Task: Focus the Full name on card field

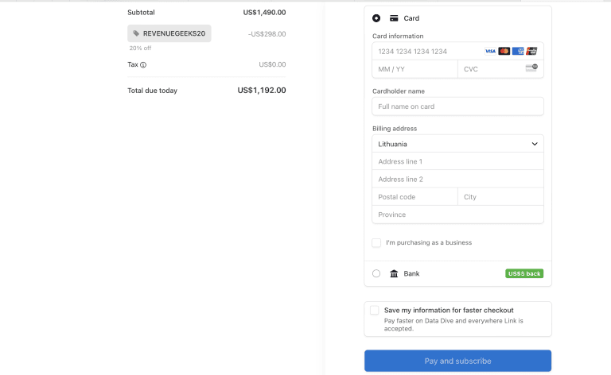Action: pyautogui.click(x=458, y=106)
